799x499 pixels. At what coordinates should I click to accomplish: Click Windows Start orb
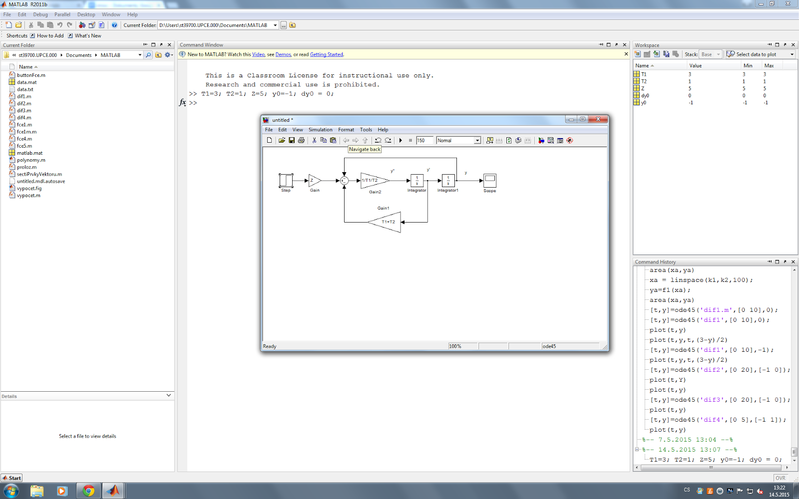click(11, 491)
